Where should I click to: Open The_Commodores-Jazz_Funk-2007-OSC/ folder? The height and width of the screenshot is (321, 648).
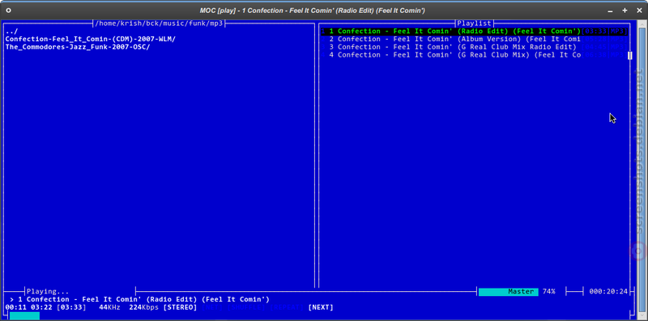pos(78,47)
